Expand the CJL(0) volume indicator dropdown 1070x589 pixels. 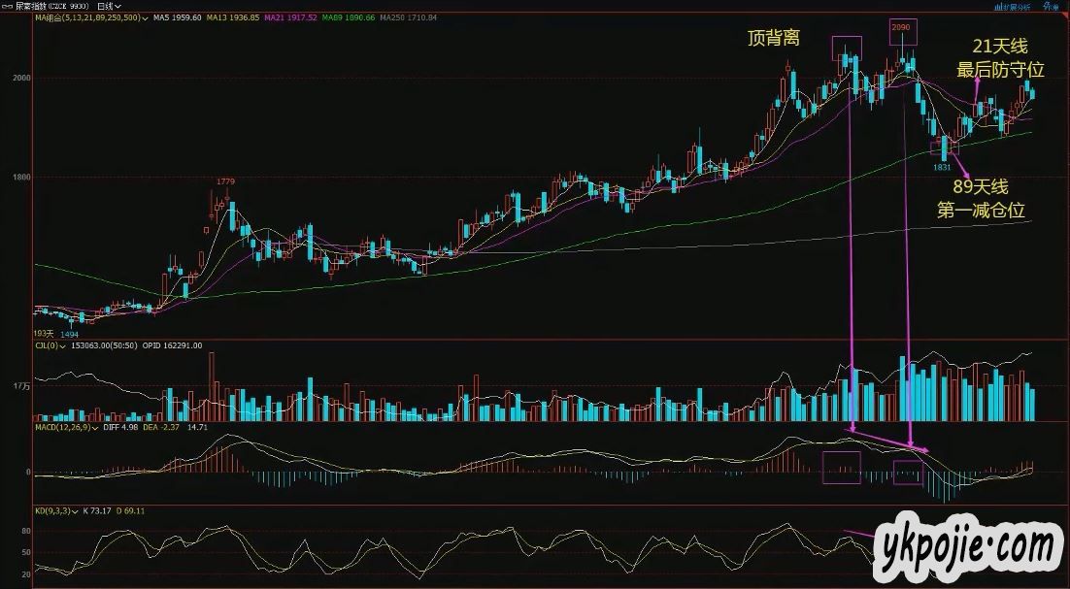[x=62, y=344]
